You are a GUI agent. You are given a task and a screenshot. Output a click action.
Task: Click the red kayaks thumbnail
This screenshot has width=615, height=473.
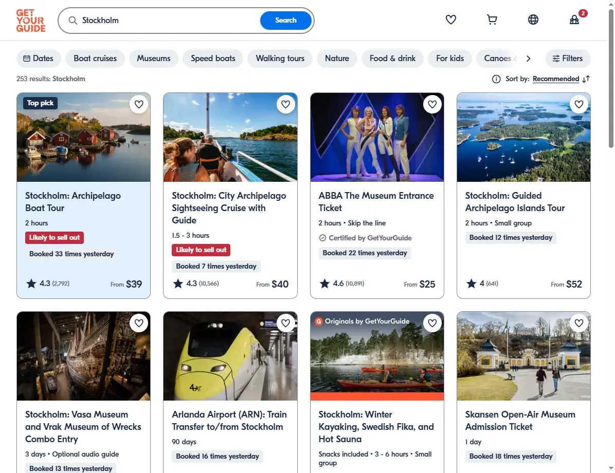377,356
